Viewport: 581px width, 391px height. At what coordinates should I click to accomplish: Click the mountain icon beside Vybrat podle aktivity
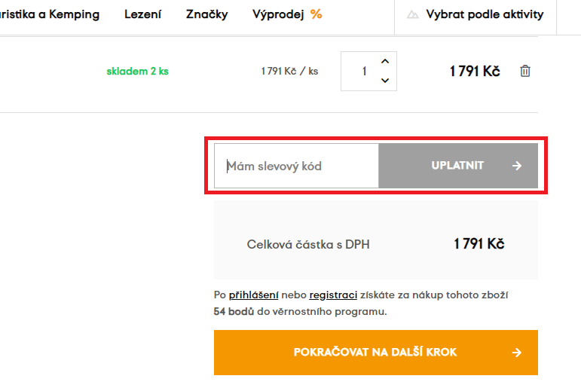tap(412, 14)
